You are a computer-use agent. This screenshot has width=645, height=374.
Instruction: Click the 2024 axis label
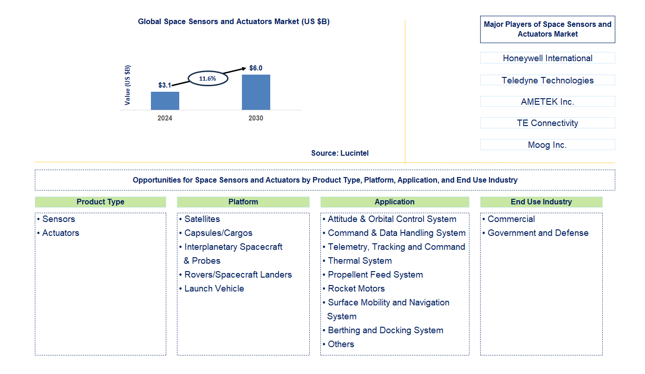(x=165, y=118)
